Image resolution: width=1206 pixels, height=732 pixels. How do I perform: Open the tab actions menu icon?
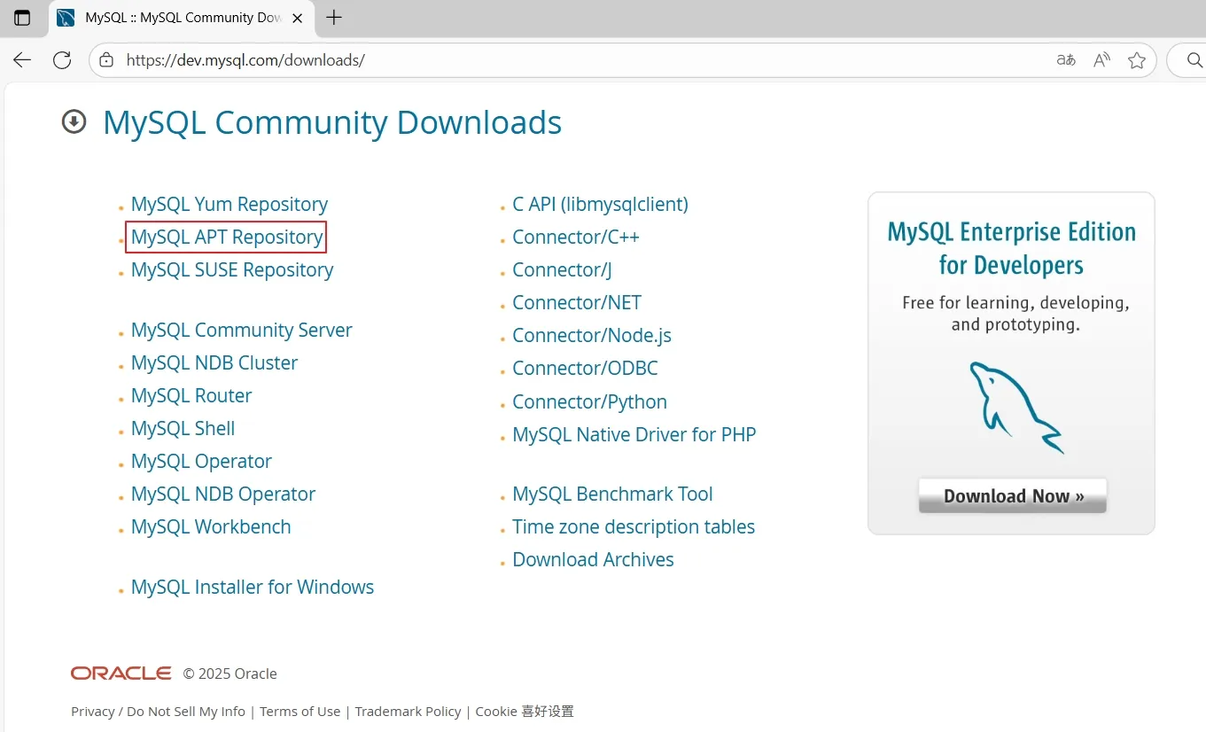(x=22, y=18)
